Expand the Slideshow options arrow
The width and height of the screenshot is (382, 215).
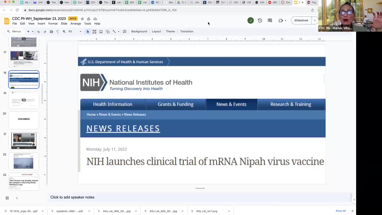pos(315,20)
